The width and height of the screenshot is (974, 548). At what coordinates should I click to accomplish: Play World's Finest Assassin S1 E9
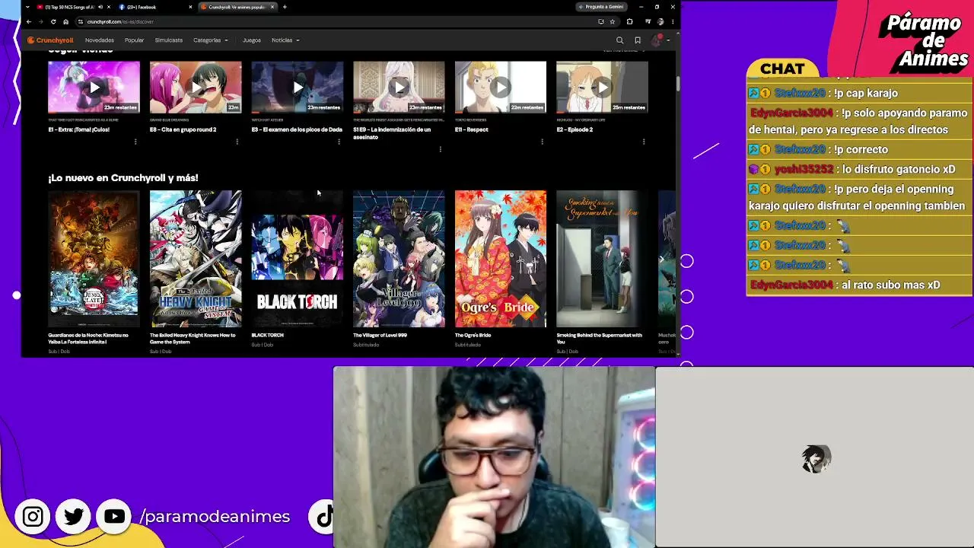point(399,88)
